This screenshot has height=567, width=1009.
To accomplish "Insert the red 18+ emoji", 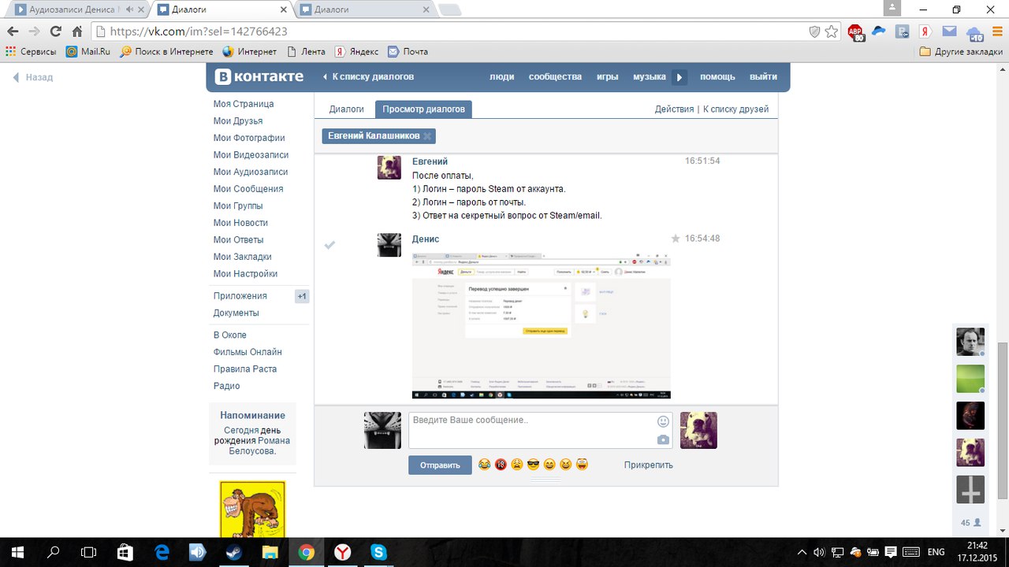I will (501, 465).
